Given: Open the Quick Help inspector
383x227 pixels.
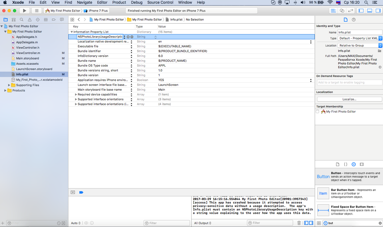Looking at the screenshot, I should tap(354, 20).
